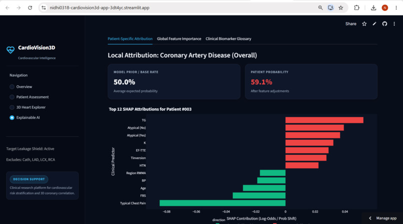Image resolution: width=403 pixels, height=224 pixels.
Task: Click the Typical Chest Pain green bar
Action: coord(222,203)
